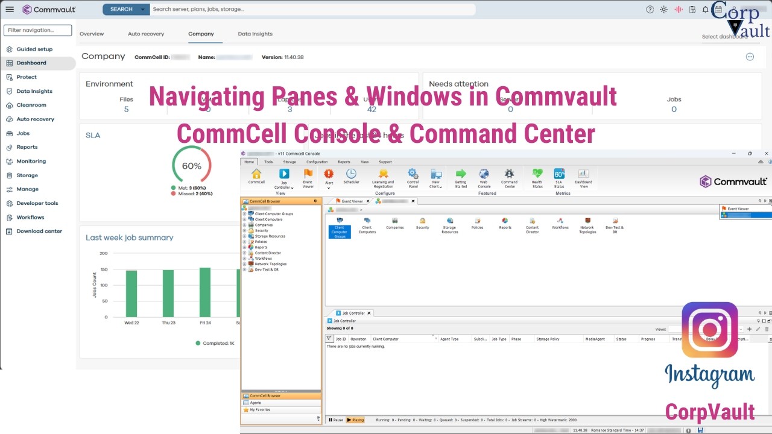Open the Workflows icon in the content pane
Image resolution: width=772 pixels, height=434 pixels.
coord(560,223)
